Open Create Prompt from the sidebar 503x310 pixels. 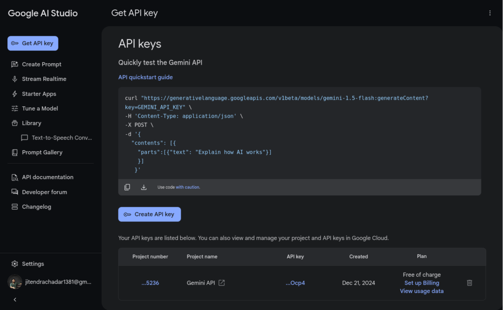(x=41, y=64)
